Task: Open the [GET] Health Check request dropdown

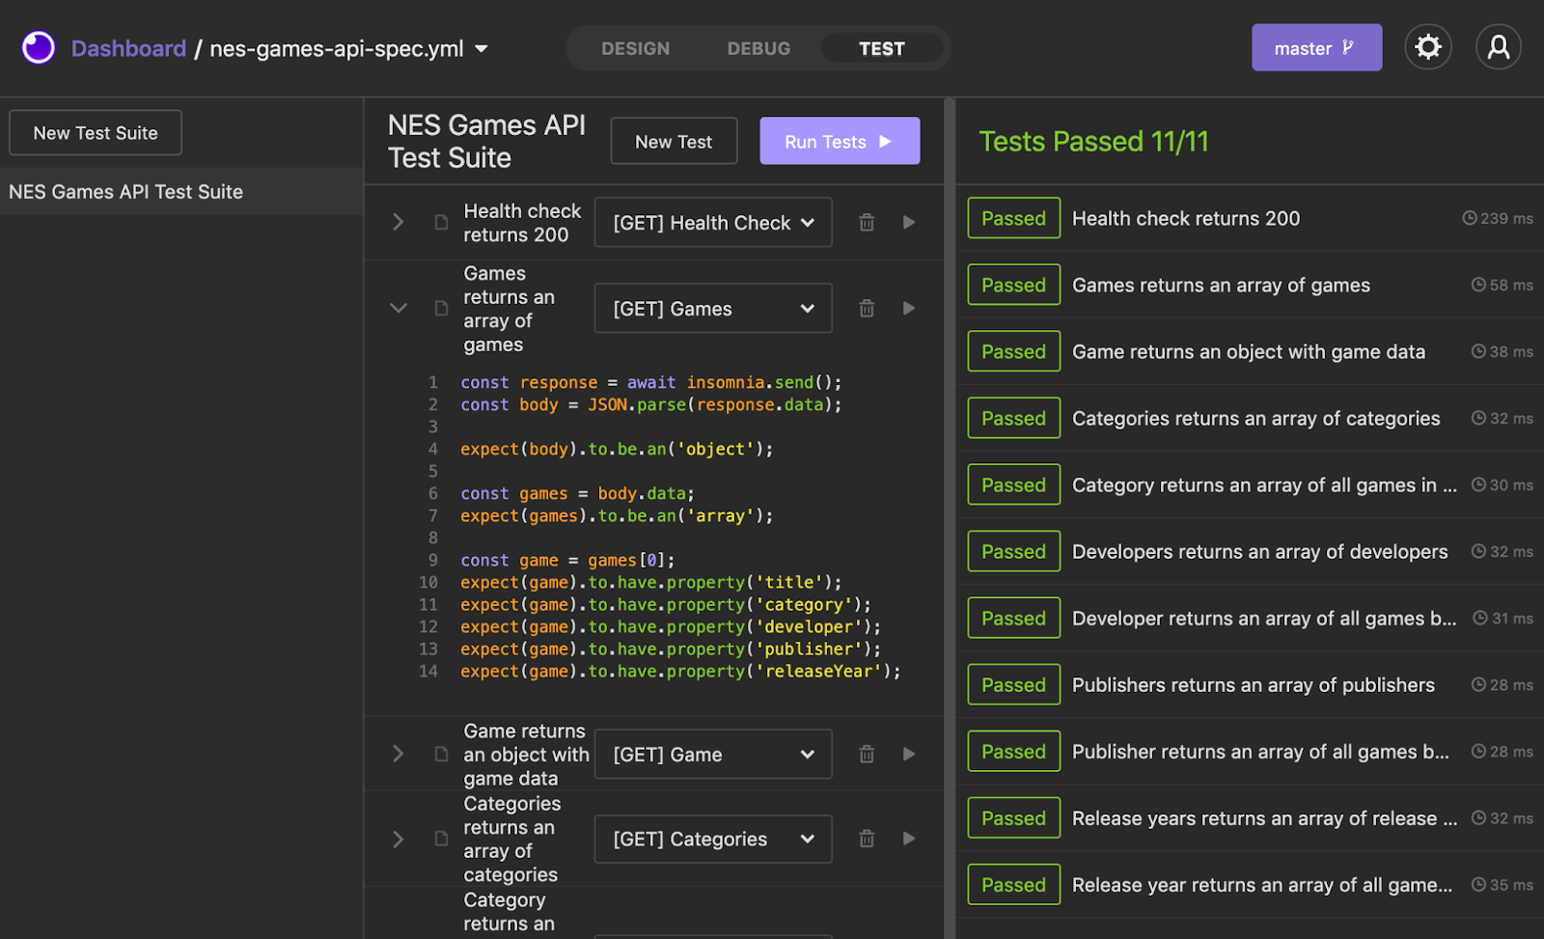Action: [x=713, y=222]
